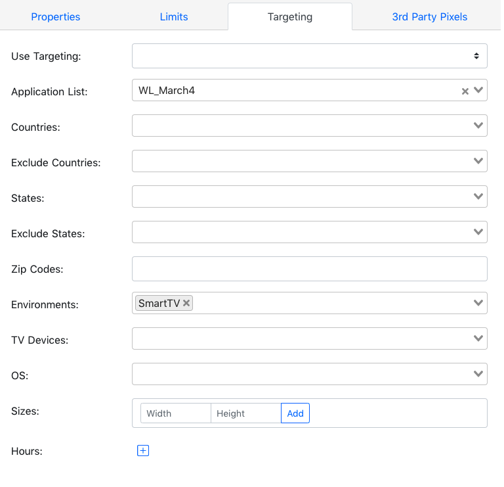
Task: Click into the Width size field
Action: (175, 413)
